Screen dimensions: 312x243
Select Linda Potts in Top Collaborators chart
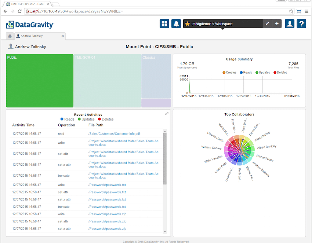pos(221,168)
